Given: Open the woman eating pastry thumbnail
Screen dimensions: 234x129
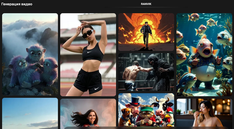Looking at the screenshot, I should tap(204, 113).
